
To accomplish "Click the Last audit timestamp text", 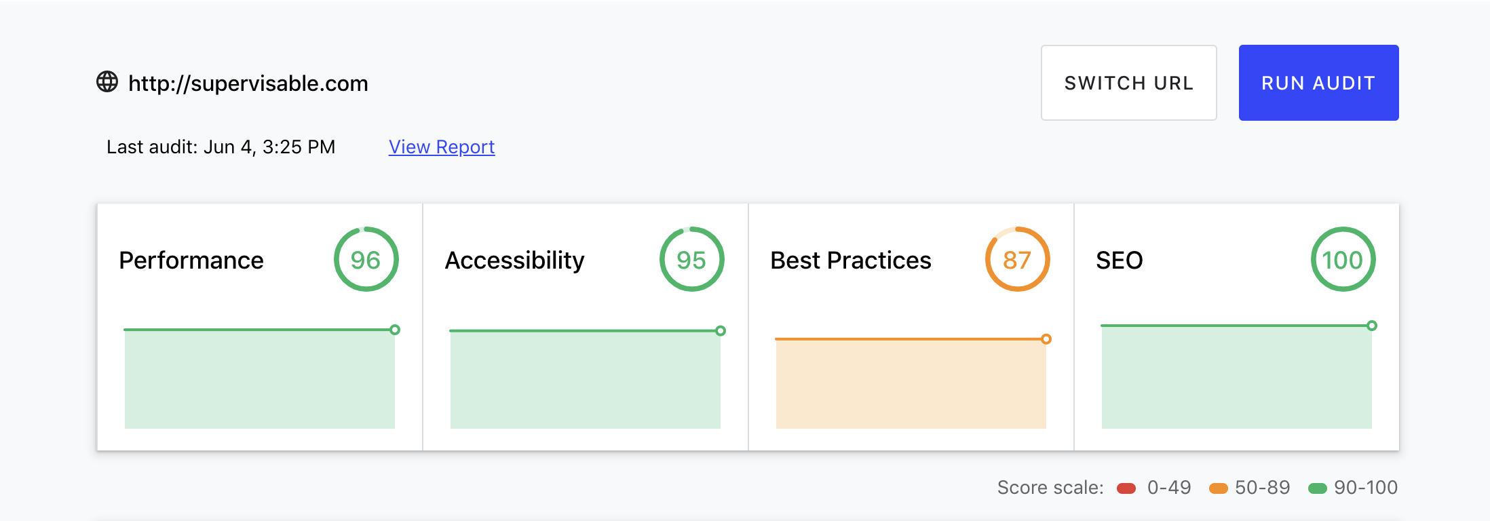I will point(221,147).
